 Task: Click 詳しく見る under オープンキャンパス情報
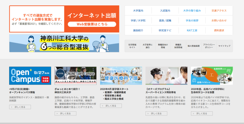point(20,107)
